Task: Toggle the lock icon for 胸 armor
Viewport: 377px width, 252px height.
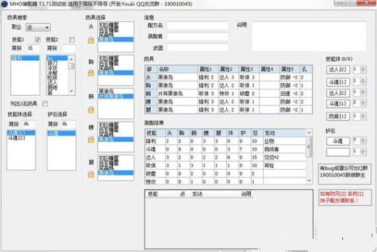Action: coord(91,73)
